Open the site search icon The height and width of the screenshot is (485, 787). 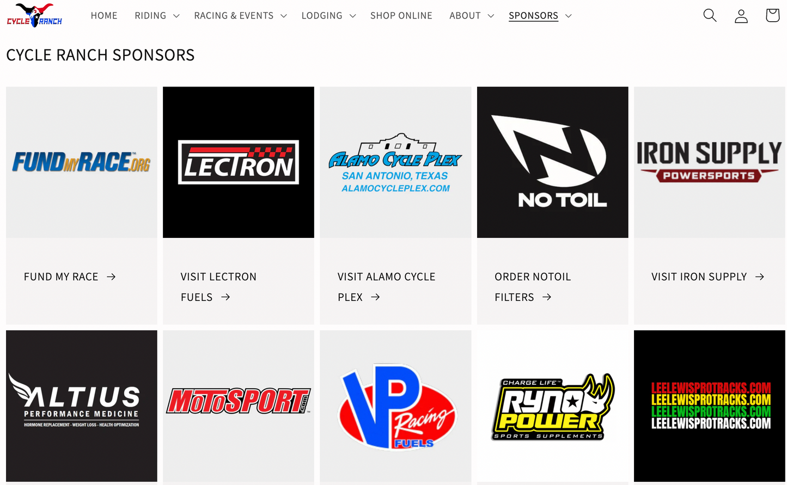[x=710, y=15]
